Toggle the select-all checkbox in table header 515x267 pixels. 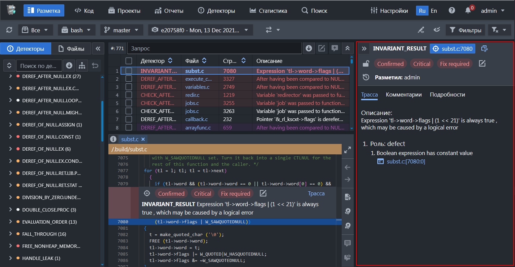tap(129, 61)
